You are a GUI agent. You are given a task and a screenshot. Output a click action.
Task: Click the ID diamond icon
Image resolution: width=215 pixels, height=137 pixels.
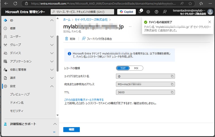click(x=5, y=20)
